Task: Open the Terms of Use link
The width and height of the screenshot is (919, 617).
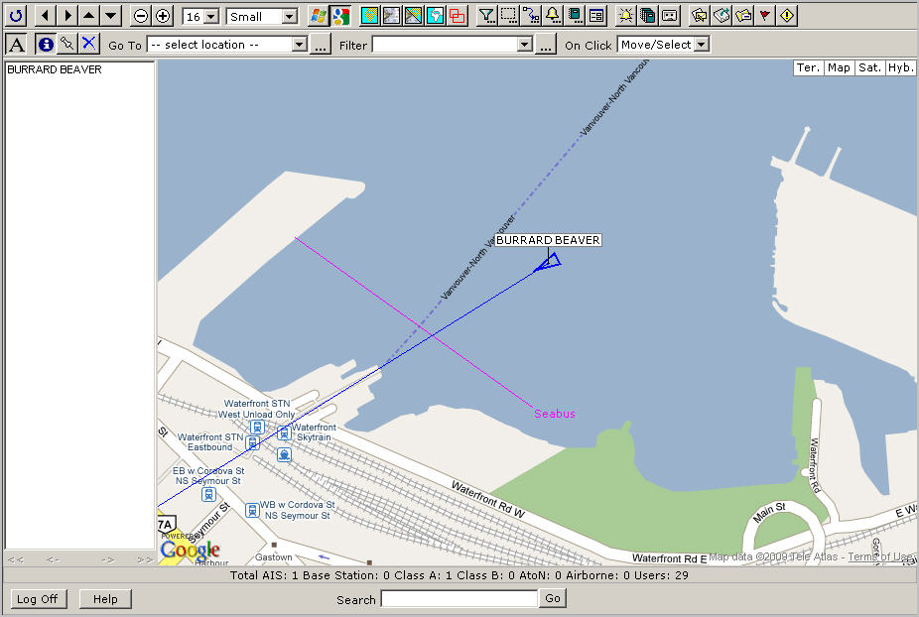Action: point(879,557)
